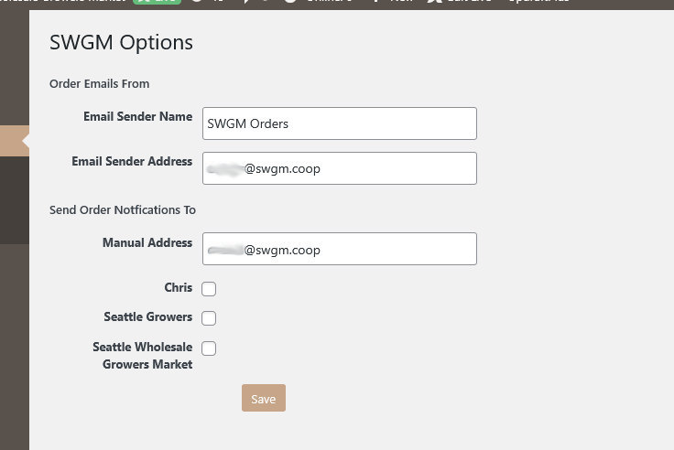Click the Manual Address label text

147,243
